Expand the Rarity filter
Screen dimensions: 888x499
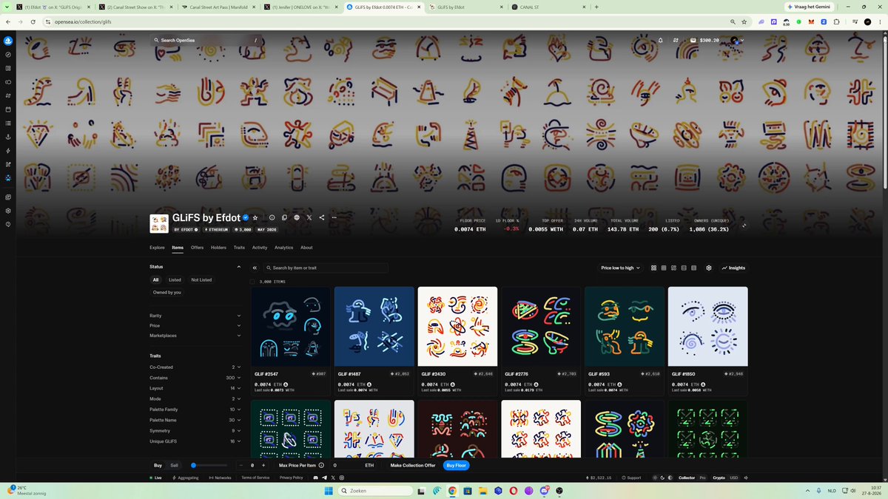195,316
